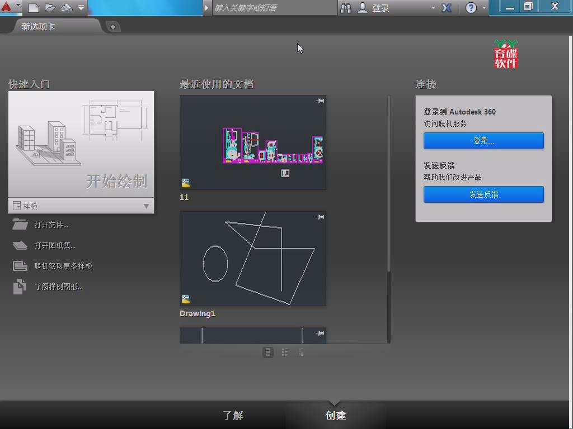Click the Open file icon in quick access toolbar
This screenshot has height=429, width=573.
(x=50, y=8)
